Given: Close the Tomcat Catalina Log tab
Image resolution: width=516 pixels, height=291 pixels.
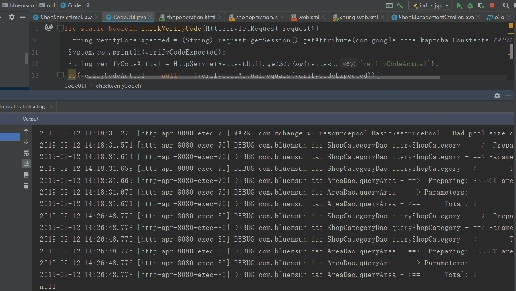Looking at the screenshot, I should click(51, 106).
